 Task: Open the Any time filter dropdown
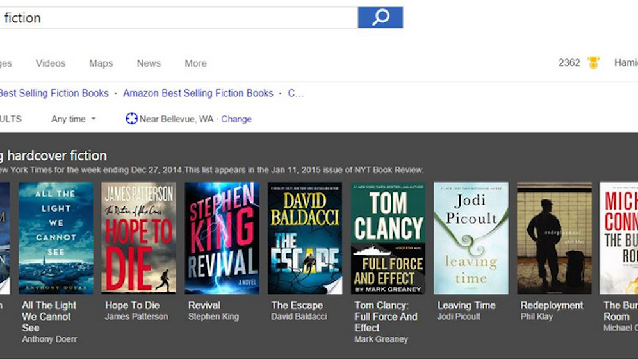click(x=73, y=119)
